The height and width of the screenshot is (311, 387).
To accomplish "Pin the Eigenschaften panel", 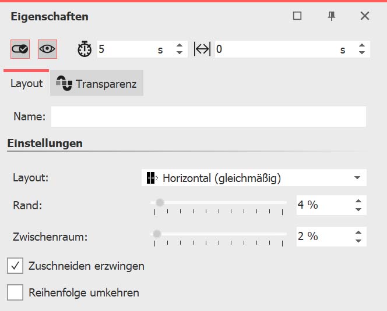I will coord(332,16).
